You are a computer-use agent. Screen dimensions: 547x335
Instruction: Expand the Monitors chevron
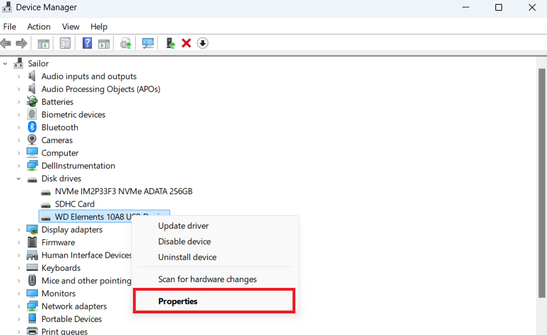click(x=19, y=294)
